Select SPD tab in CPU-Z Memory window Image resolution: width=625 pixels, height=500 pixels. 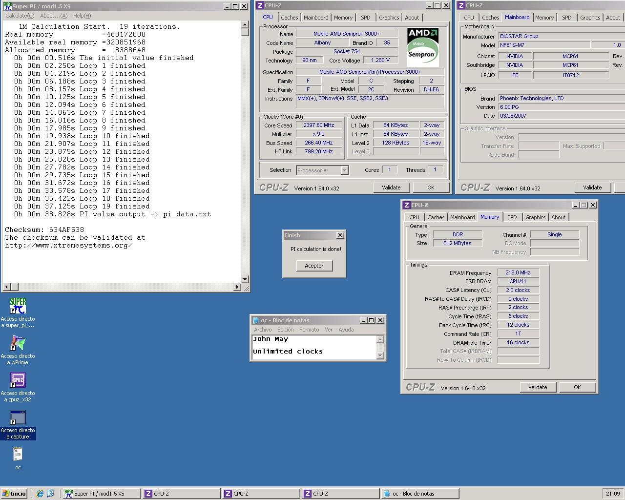(x=512, y=217)
